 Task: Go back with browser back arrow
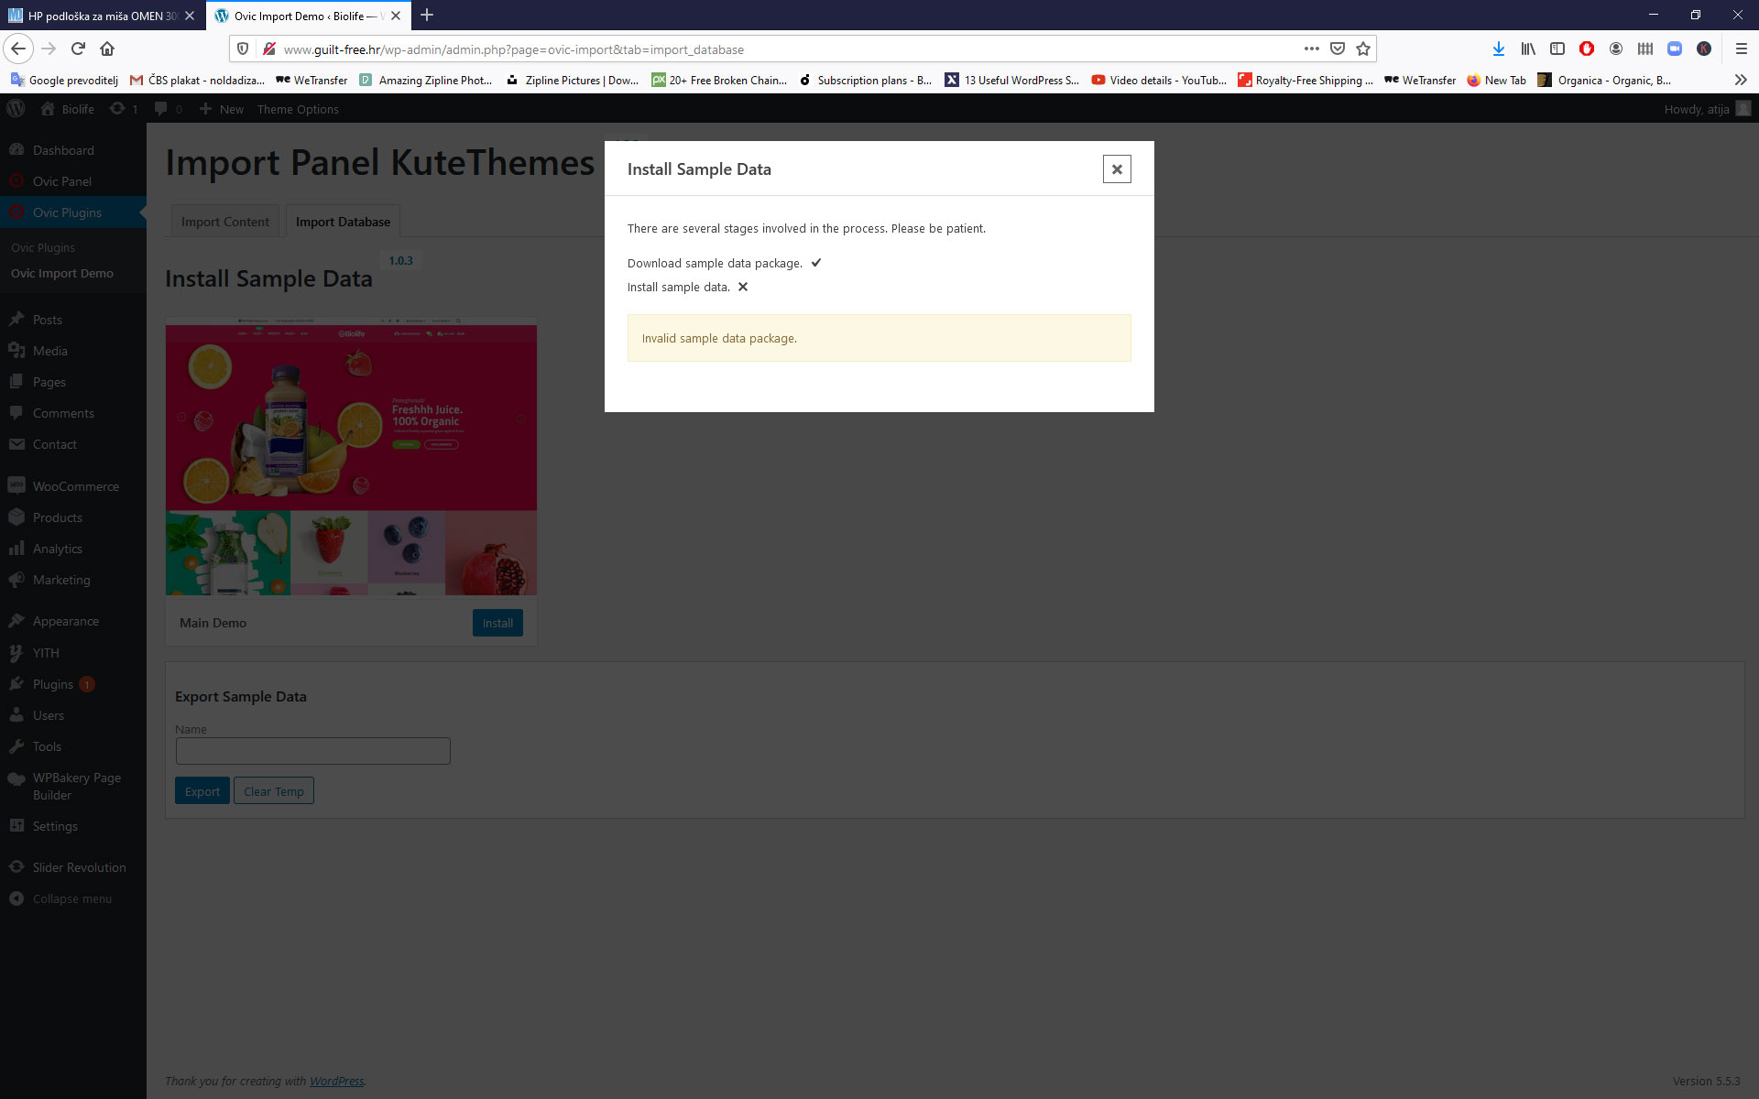point(18,49)
